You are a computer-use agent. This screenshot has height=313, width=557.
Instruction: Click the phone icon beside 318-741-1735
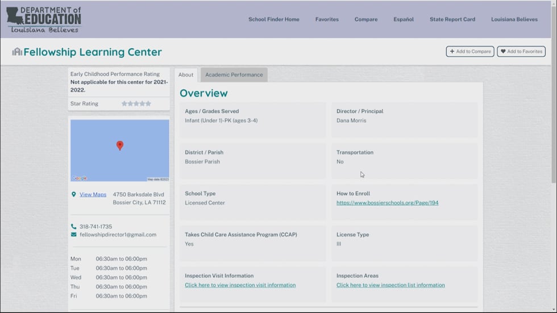[73, 227]
